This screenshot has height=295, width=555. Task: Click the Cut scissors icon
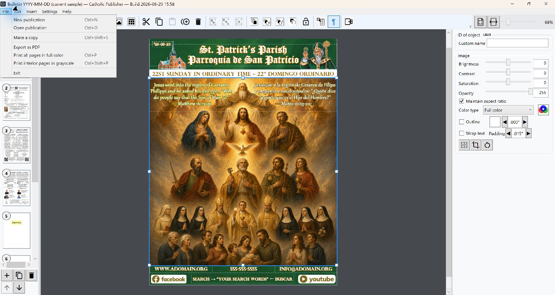146,22
